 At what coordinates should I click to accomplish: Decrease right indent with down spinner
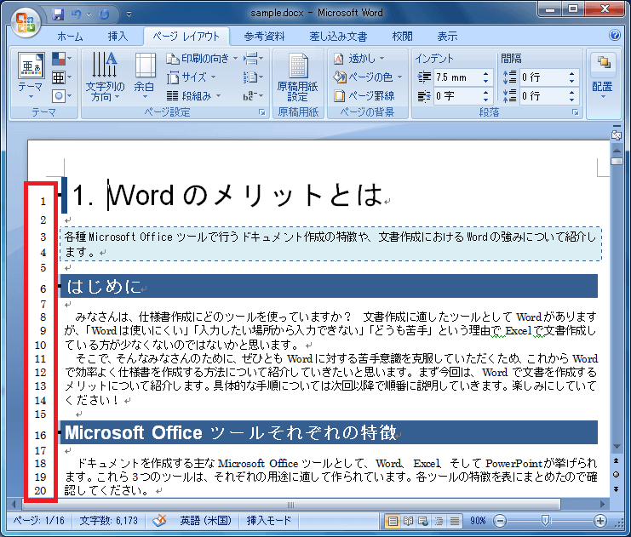[486, 100]
